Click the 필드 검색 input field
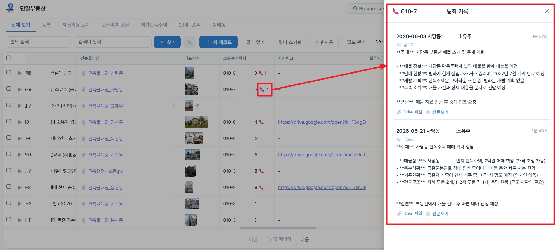 pyautogui.click(x=38, y=42)
